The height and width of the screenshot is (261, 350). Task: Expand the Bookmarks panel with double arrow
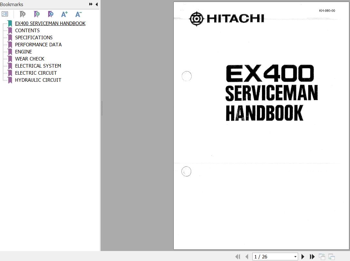click(91, 4)
